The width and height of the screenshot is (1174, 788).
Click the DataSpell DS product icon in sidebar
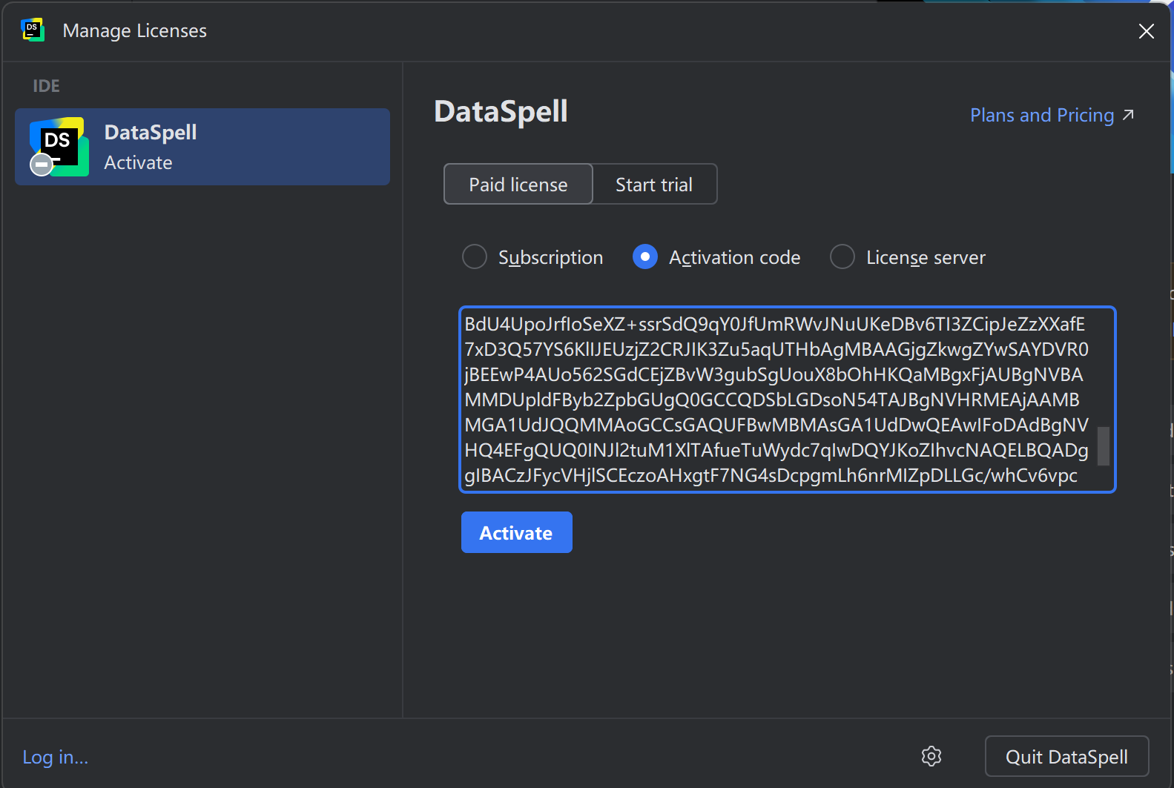click(x=58, y=146)
